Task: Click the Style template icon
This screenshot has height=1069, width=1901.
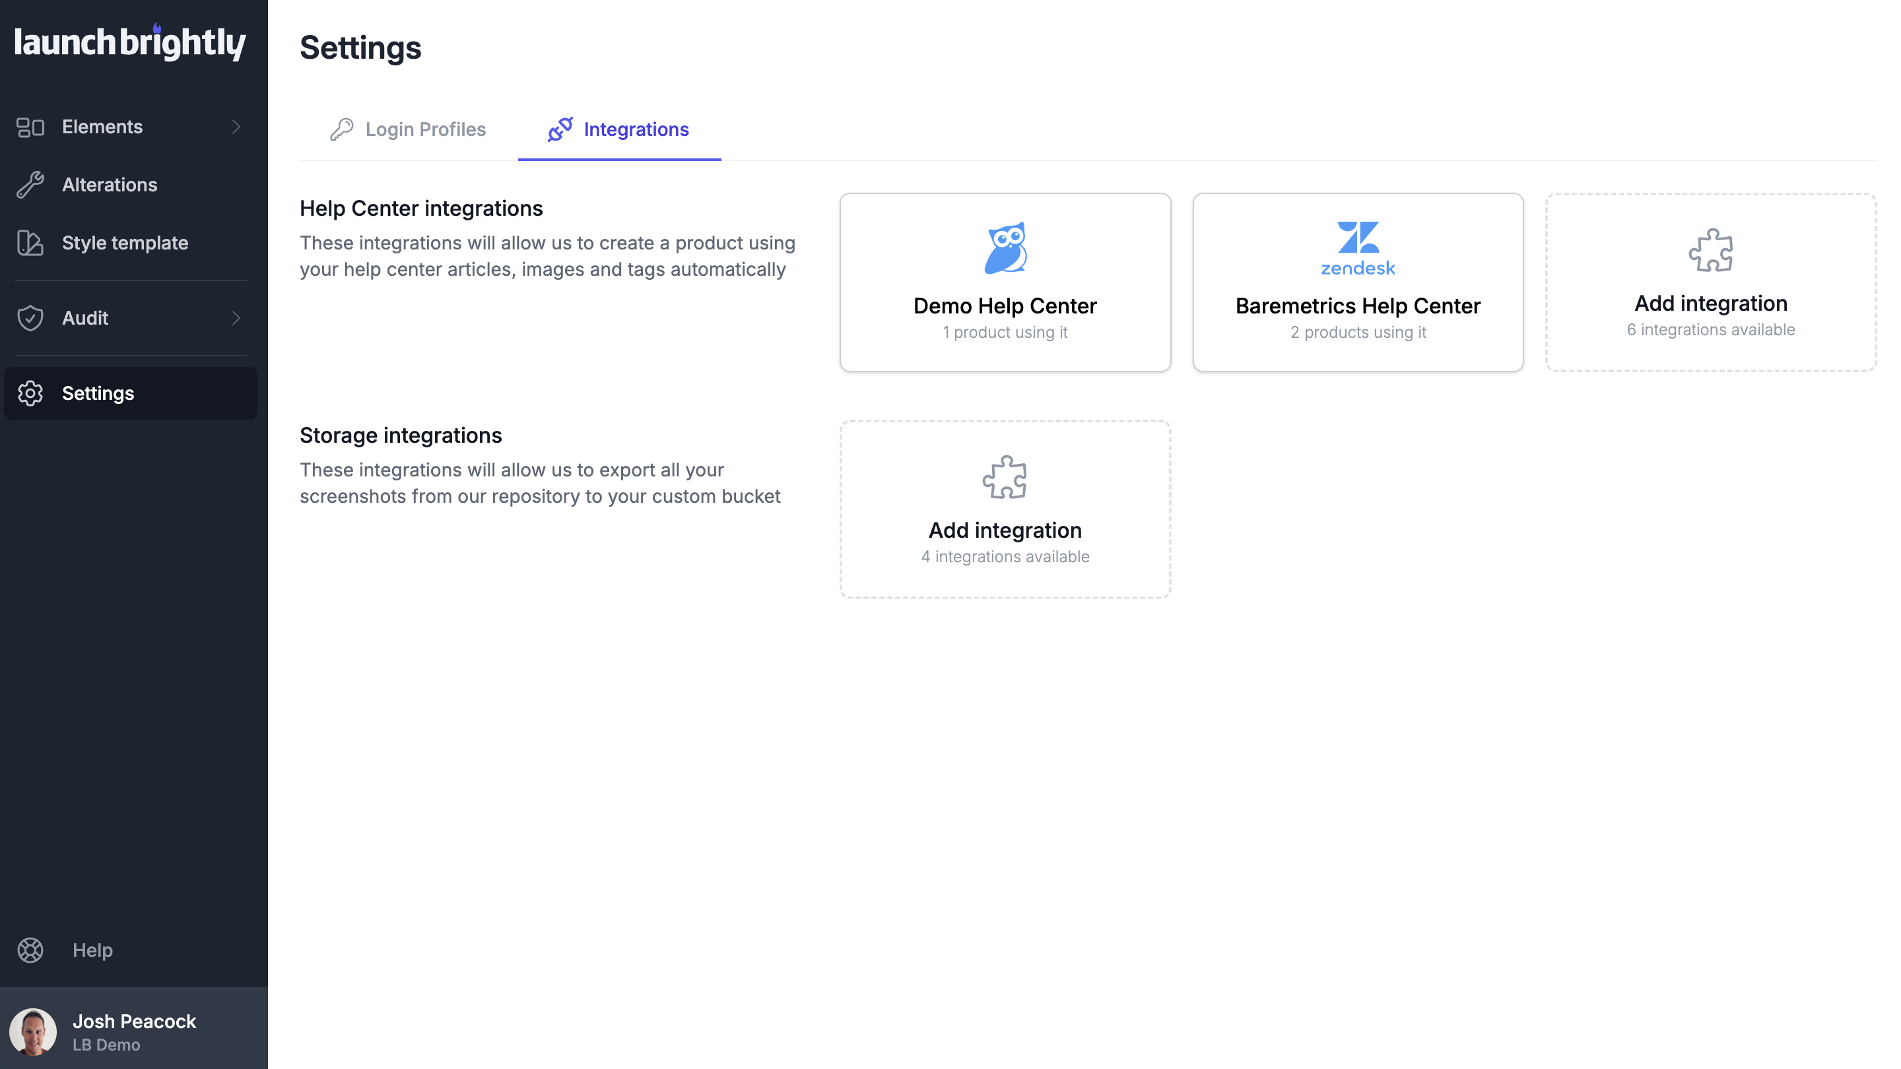Action: [30, 243]
